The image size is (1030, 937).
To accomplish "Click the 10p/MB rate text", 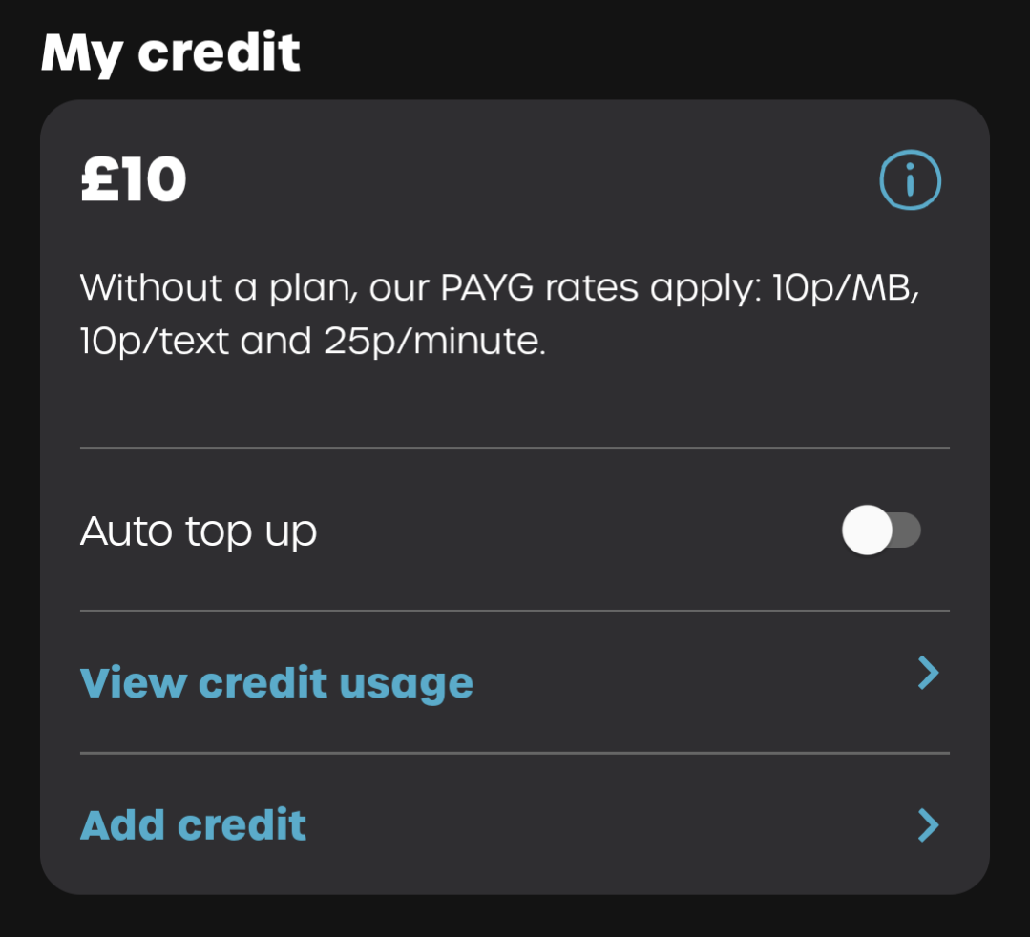I will click(846, 288).
